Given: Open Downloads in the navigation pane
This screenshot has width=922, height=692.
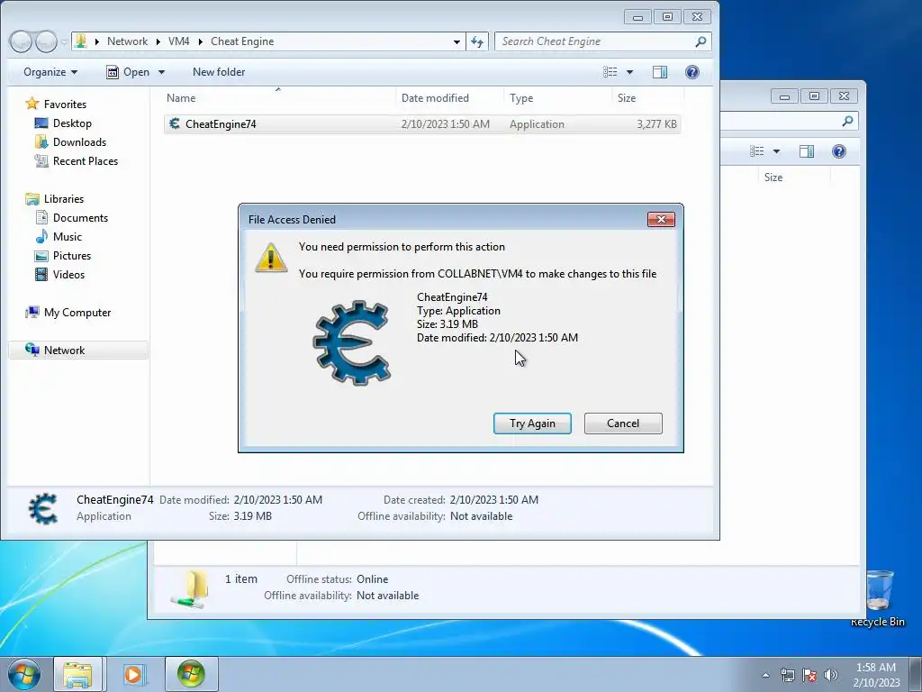Looking at the screenshot, I should (x=79, y=141).
